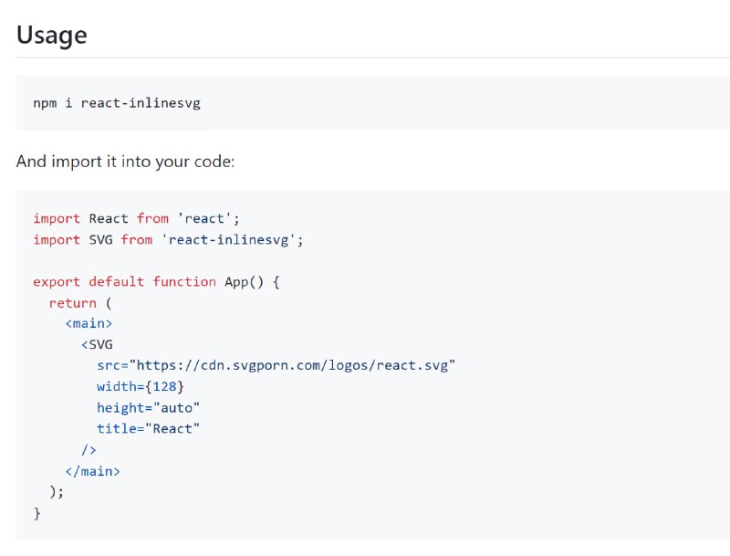The image size is (730, 556).
Task: Click the SVG identifier in second import
Action: click(100, 240)
